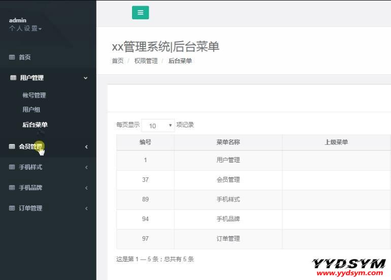Select 订单管理 sidebar menu
Image resolution: width=391 pixels, height=280 pixels.
coord(30,208)
